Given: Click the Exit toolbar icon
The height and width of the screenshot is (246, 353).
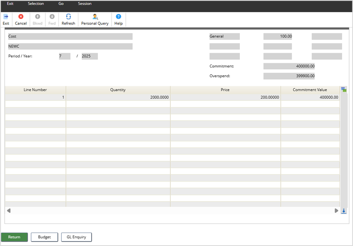Looking at the screenshot, I should point(6,16).
